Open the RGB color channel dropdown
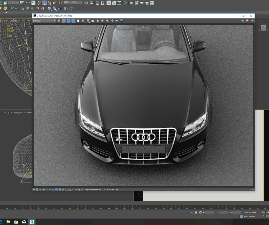 (44, 21)
